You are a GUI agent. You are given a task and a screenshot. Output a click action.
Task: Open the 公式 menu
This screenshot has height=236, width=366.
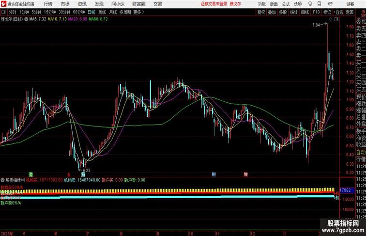pos(286,4)
